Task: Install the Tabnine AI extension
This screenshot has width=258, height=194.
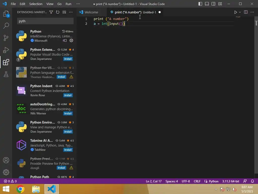Action: pyautogui.click(x=68, y=150)
